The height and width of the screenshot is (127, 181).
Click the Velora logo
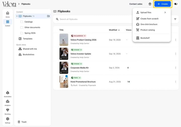pos(9,4)
